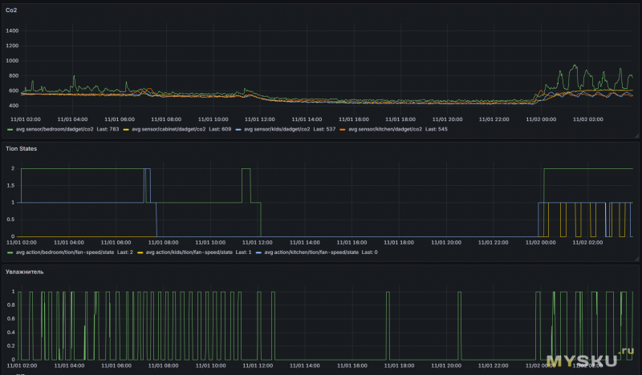
Task: Open the Tion States panel title menu
Action: coord(22,148)
